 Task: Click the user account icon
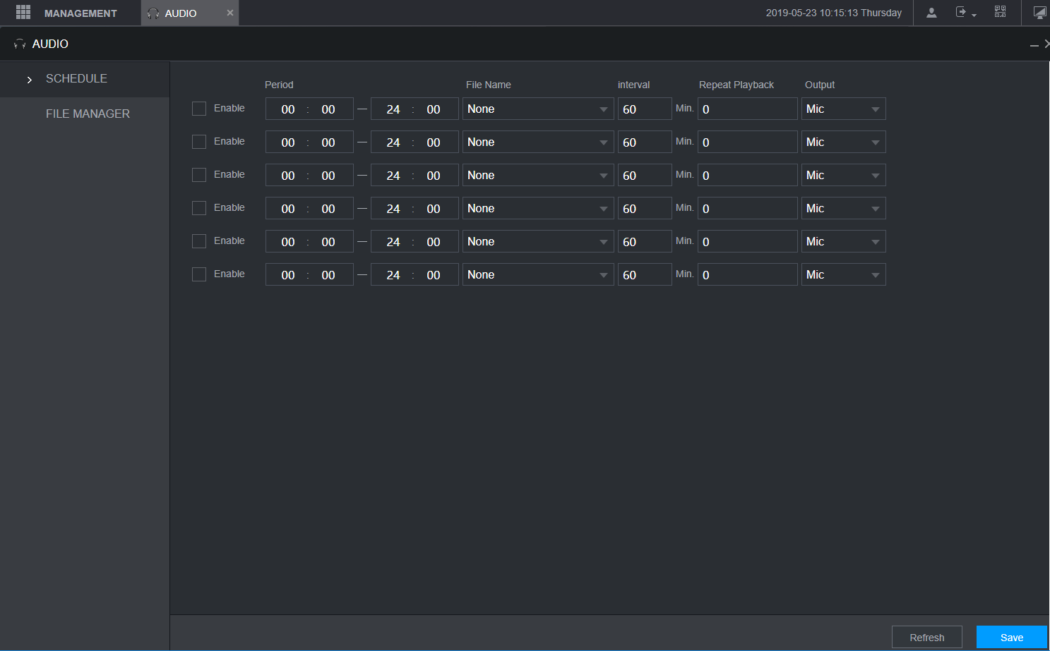931,13
